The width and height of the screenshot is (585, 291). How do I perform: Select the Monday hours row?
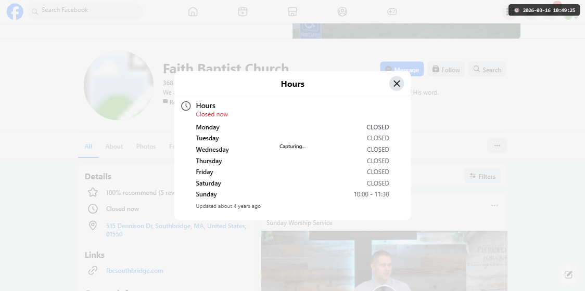(292, 127)
